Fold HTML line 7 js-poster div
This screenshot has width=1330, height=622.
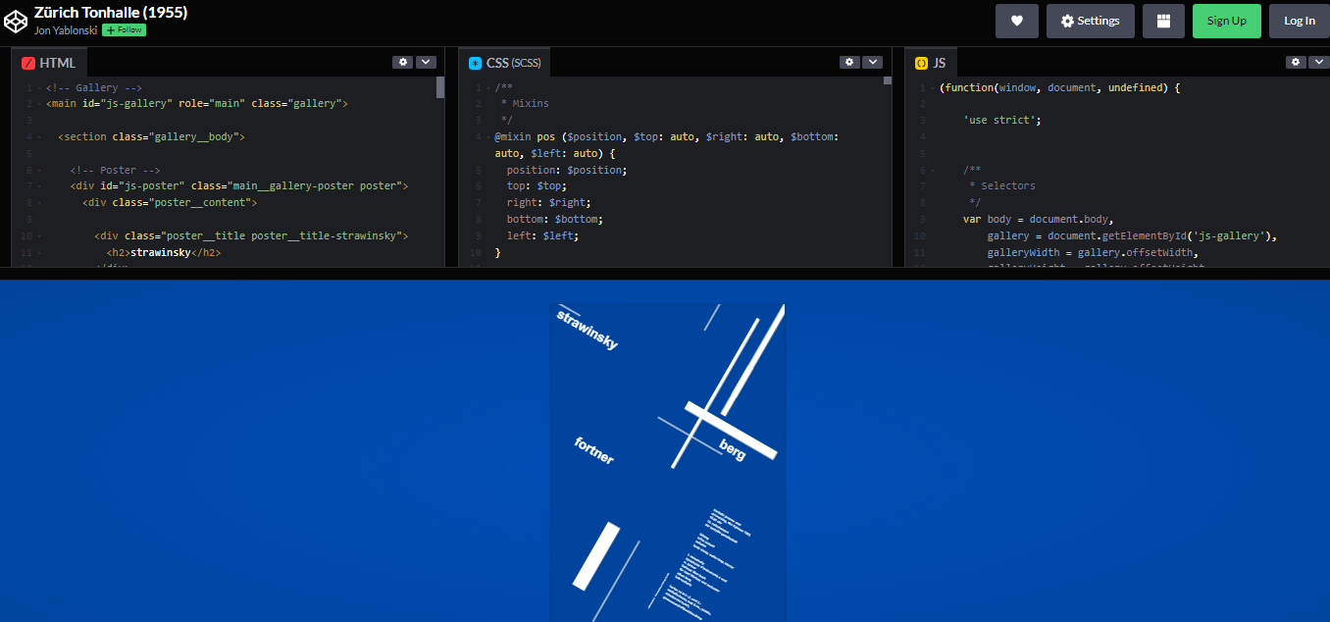point(39,186)
